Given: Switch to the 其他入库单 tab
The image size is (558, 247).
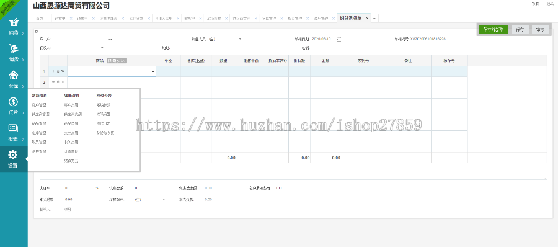Looking at the screenshot, I should (164, 18).
